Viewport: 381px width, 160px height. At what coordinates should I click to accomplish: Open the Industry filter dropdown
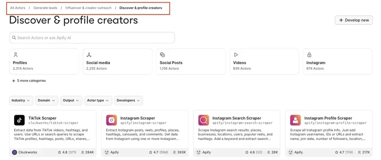(x=21, y=101)
